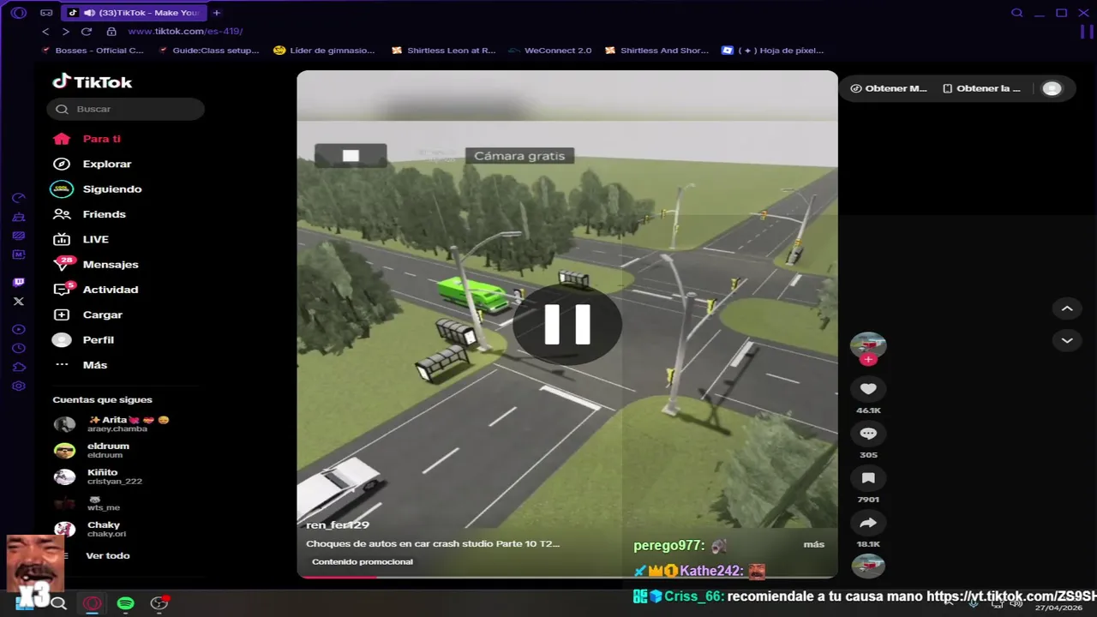Open the WeConnect 2.0 bookmark
The image size is (1097, 617).
click(550, 51)
